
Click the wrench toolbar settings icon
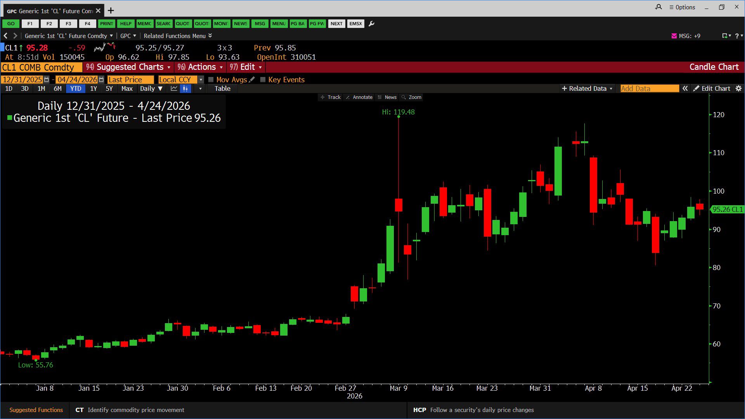[x=371, y=24]
